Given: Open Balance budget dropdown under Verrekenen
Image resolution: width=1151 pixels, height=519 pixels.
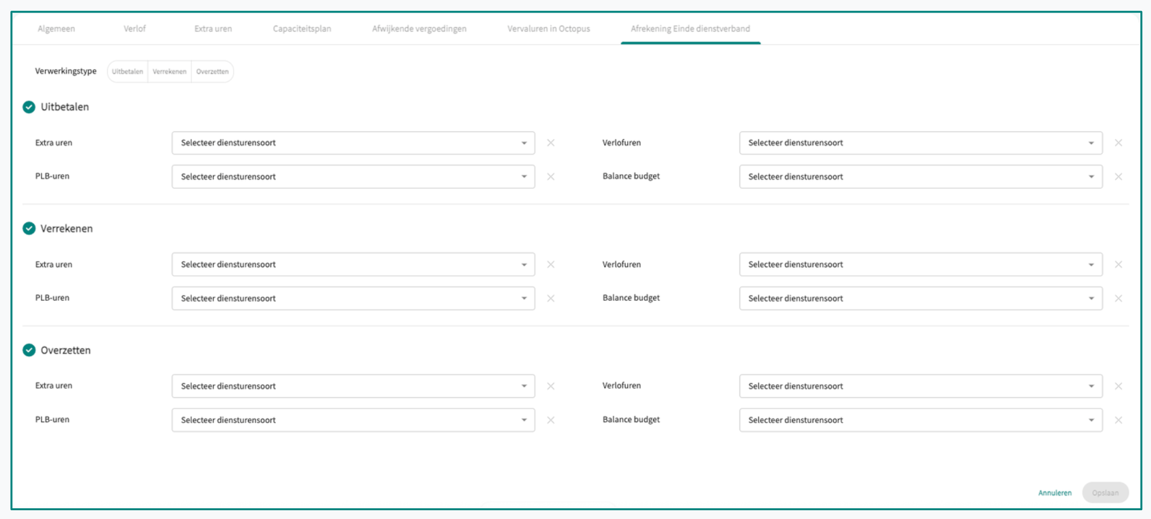Looking at the screenshot, I should [920, 298].
